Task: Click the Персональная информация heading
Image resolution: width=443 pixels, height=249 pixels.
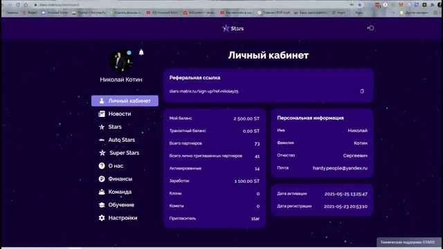Action: (310, 118)
